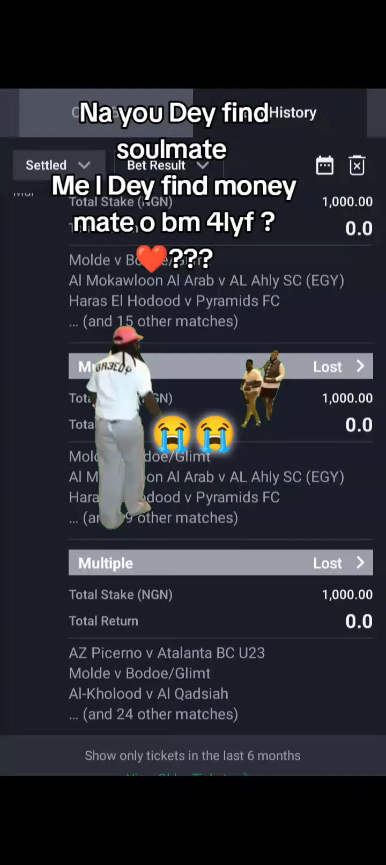
Task: Open the bottom Multiple Lost ticket chevron
Action: 360,562
